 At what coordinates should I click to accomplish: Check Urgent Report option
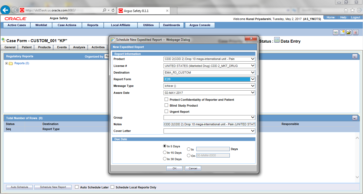point(166,111)
